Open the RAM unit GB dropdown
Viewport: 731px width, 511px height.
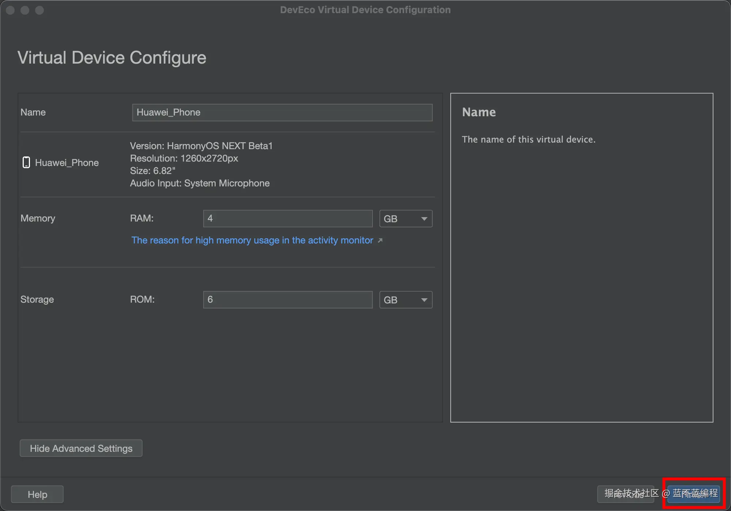coord(406,219)
